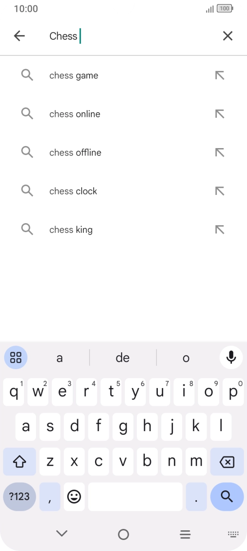The image size is (247, 551).
Task: Tap the insert arrow beside chess clock
Action: pyautogui.click(x=220, y=191)
